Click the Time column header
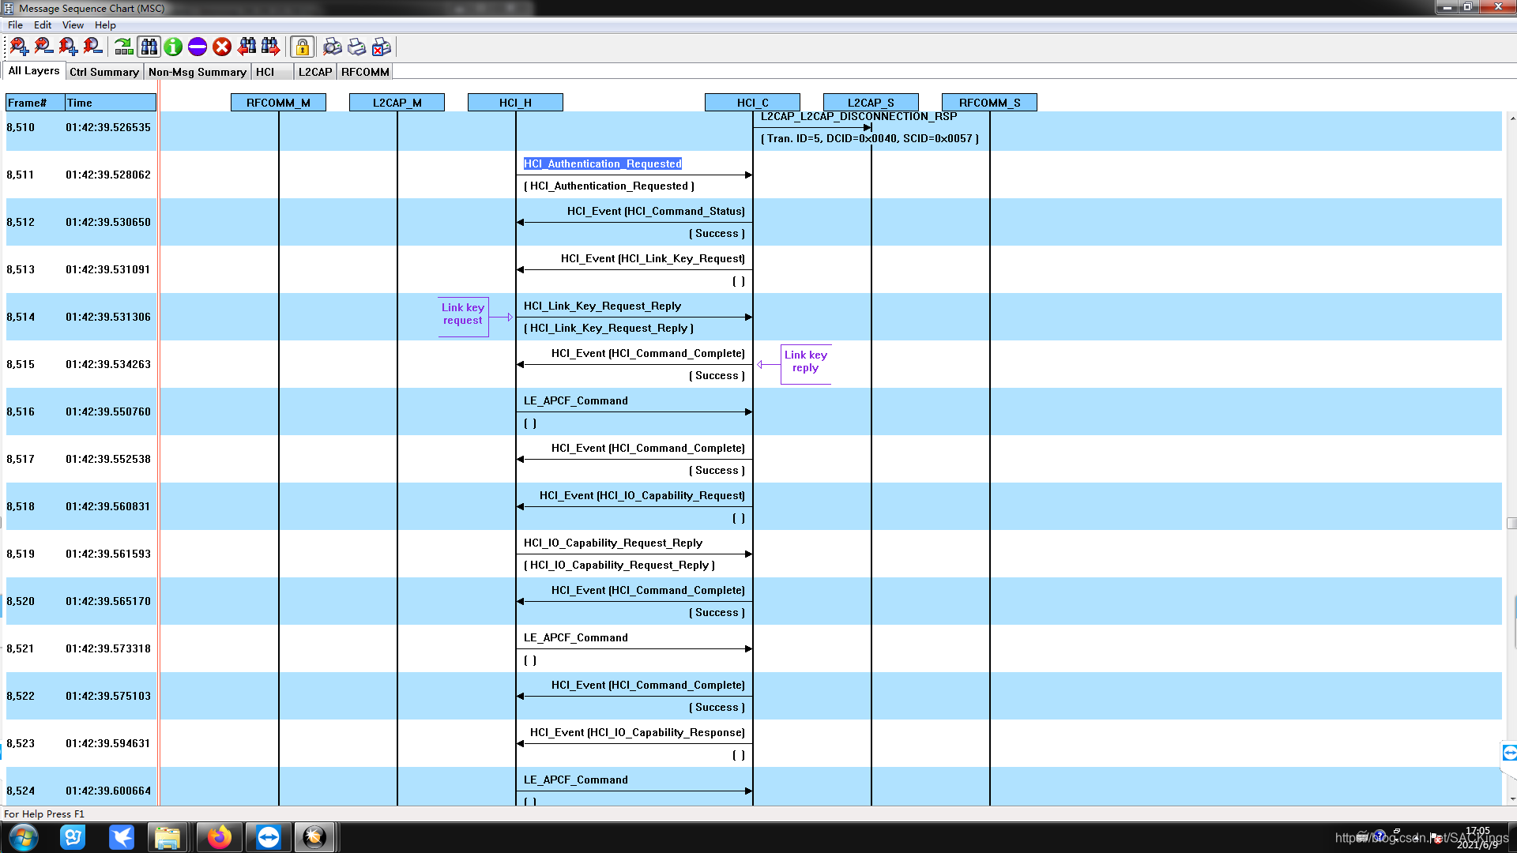 111,103
